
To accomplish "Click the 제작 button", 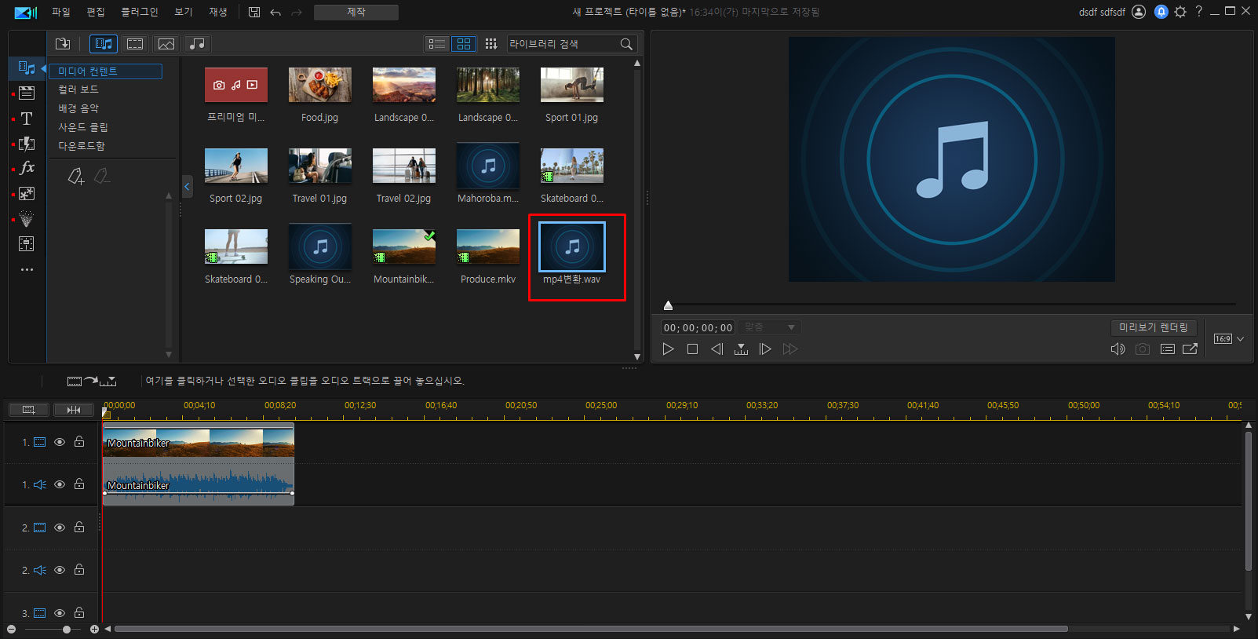I will coord(356,12).
